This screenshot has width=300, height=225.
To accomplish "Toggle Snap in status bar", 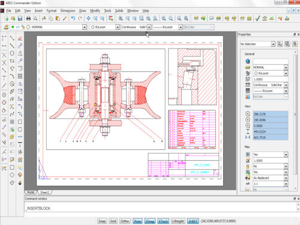I will tap(102, 221).
